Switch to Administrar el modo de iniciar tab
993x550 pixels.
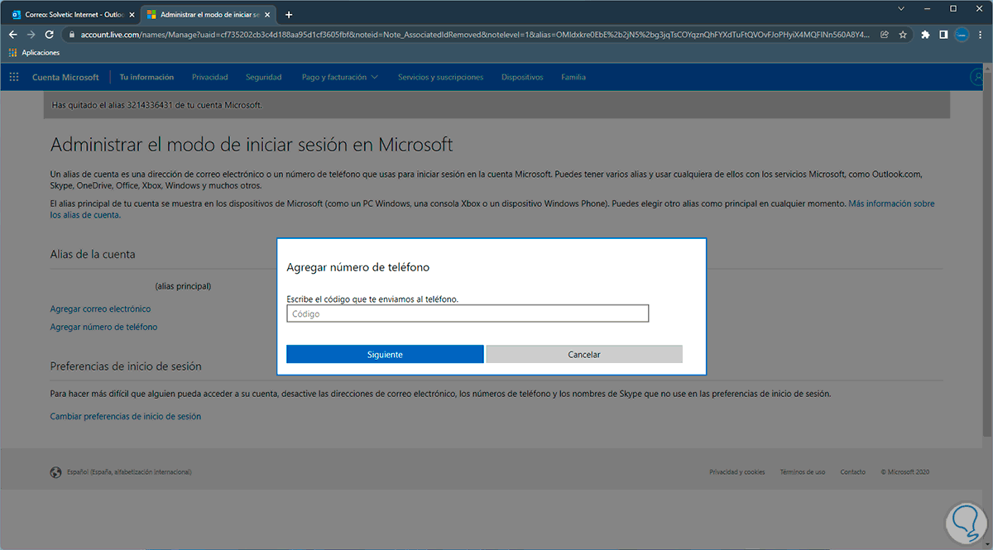[207, 15]
